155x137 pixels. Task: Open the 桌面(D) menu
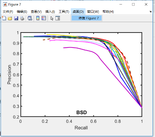78,12
